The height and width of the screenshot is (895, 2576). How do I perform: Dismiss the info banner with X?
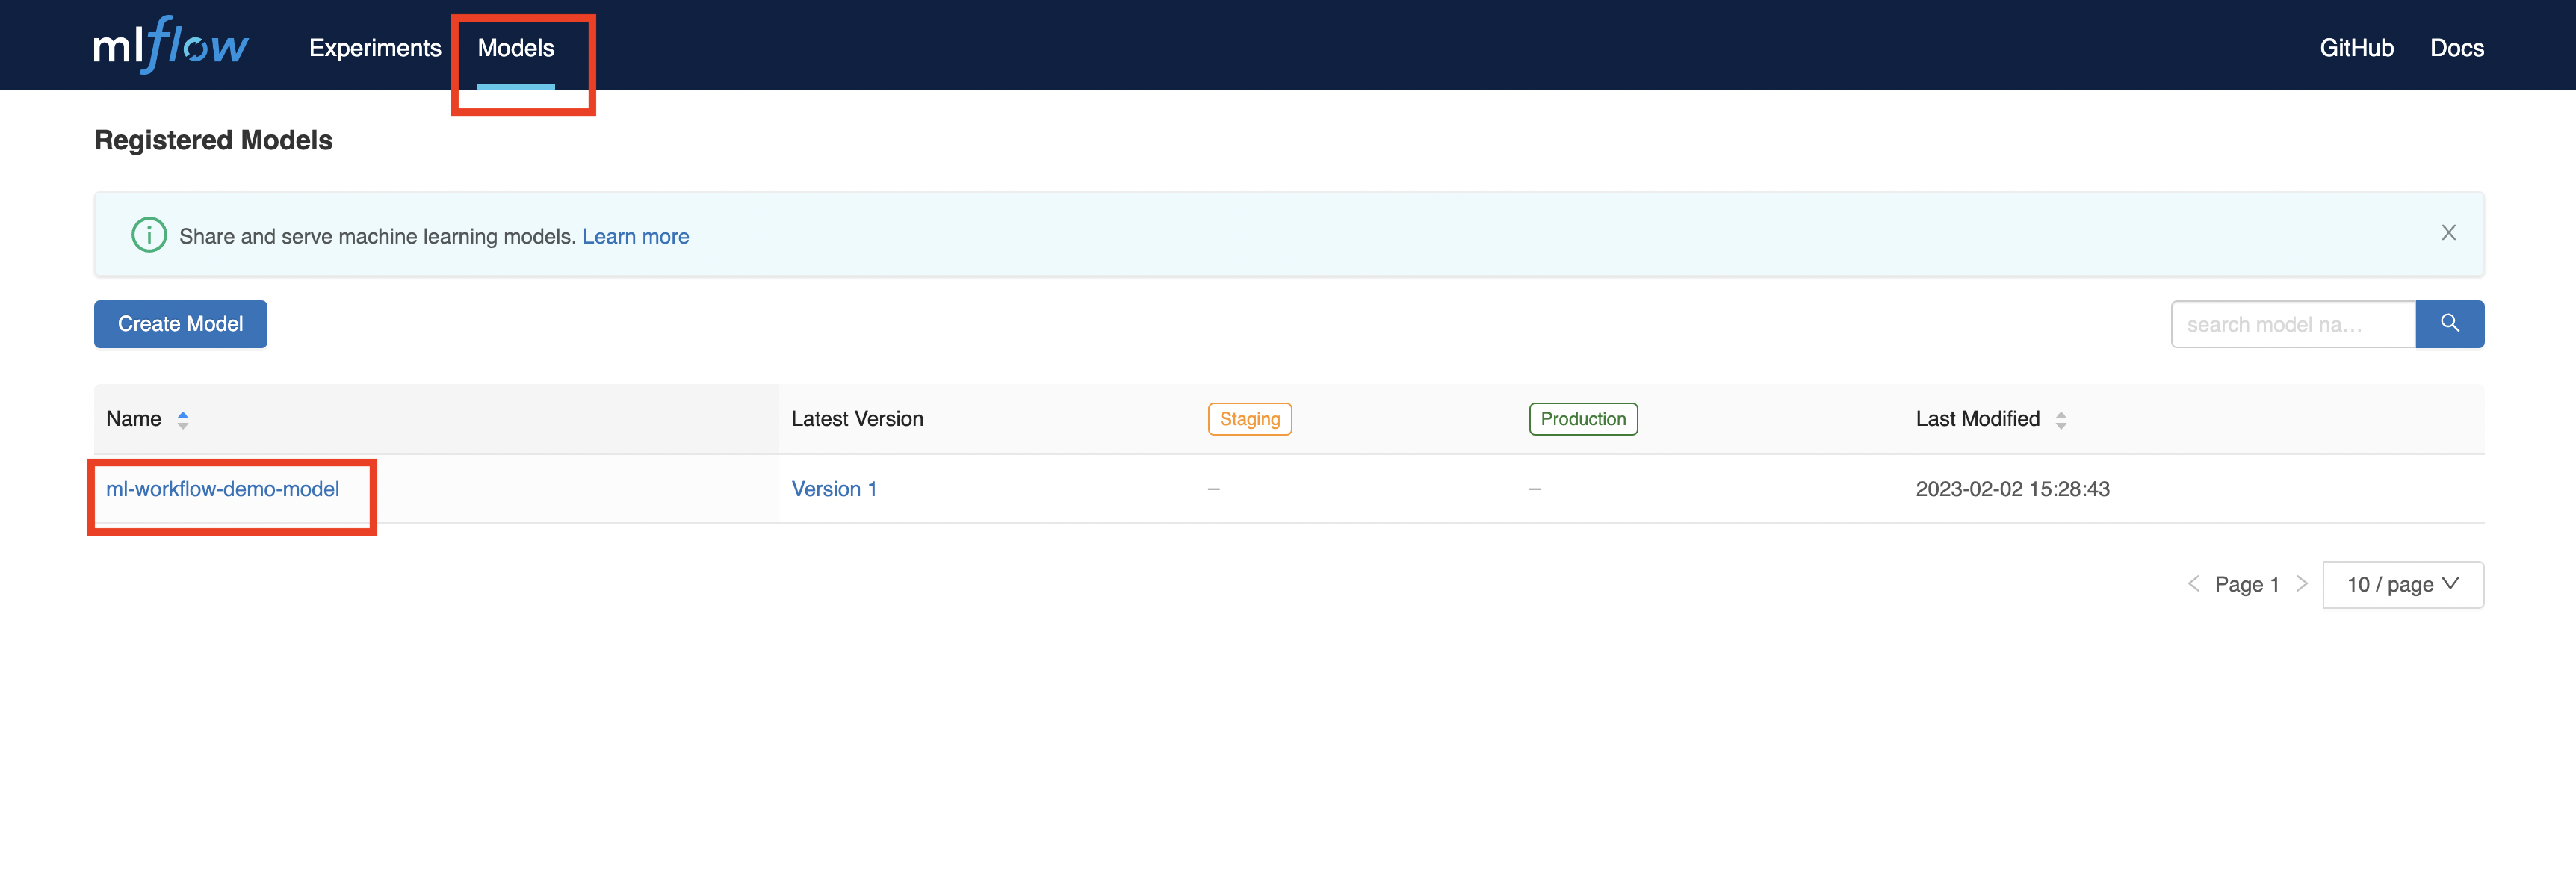tap(2448, 233)
